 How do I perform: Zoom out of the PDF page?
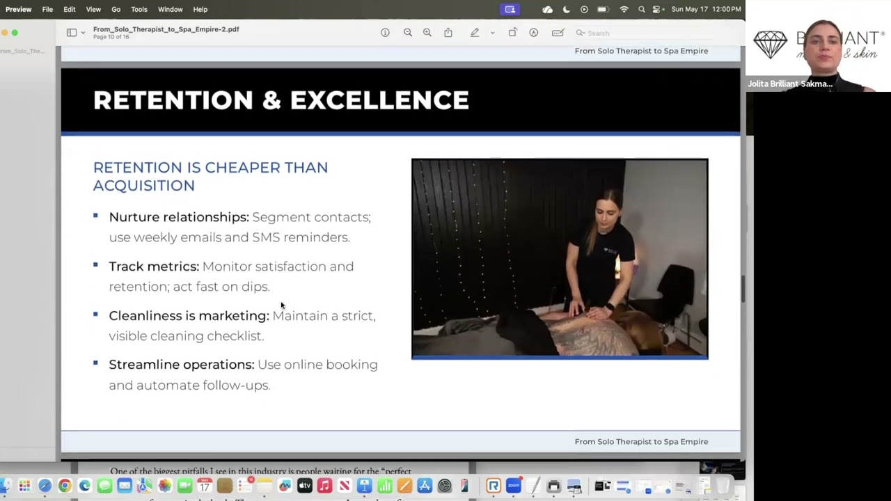pos(408,33)
